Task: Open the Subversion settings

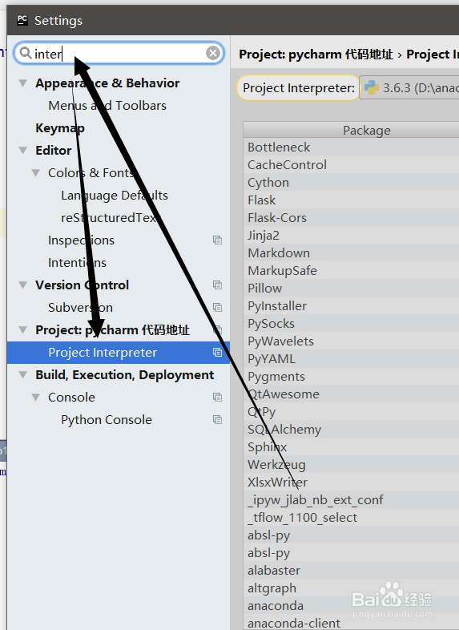Action: (80, 308)
